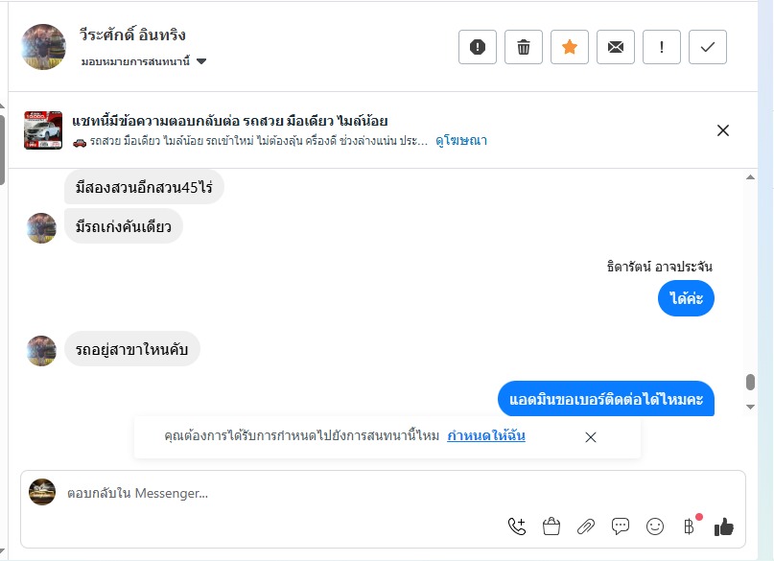Click the phone call request icon
The image size is (774, 561).
pos(517,526)
